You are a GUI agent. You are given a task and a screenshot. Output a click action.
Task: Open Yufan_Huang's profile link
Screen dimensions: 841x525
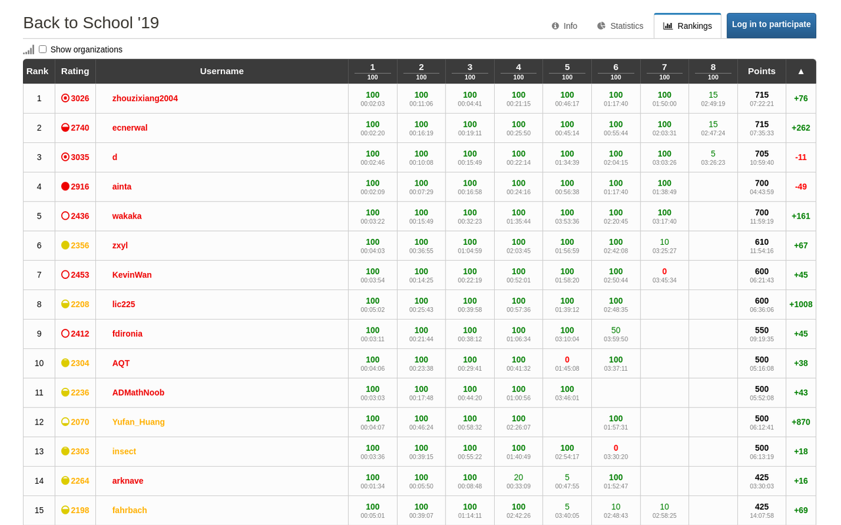(x=139, y=422)
